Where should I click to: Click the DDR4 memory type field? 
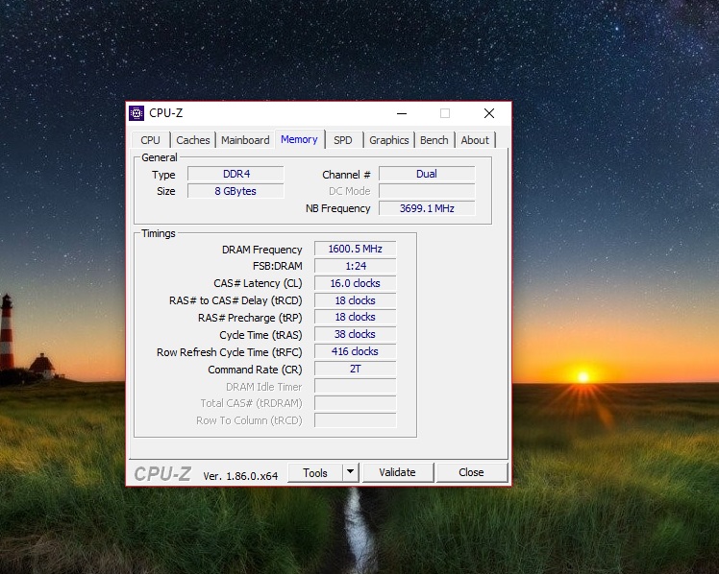point(236,174)
